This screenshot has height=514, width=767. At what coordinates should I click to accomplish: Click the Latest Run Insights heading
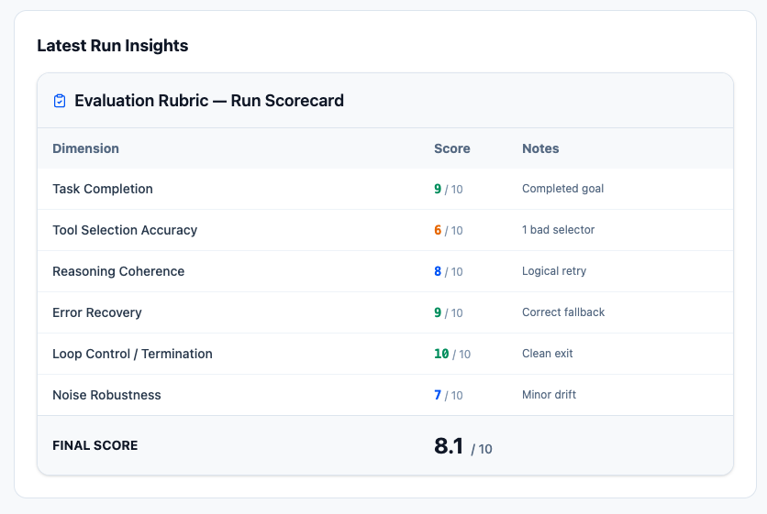[x=112, y=46]
